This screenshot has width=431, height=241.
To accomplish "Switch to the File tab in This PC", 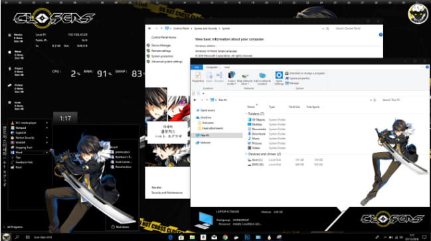I will [197, 67].
